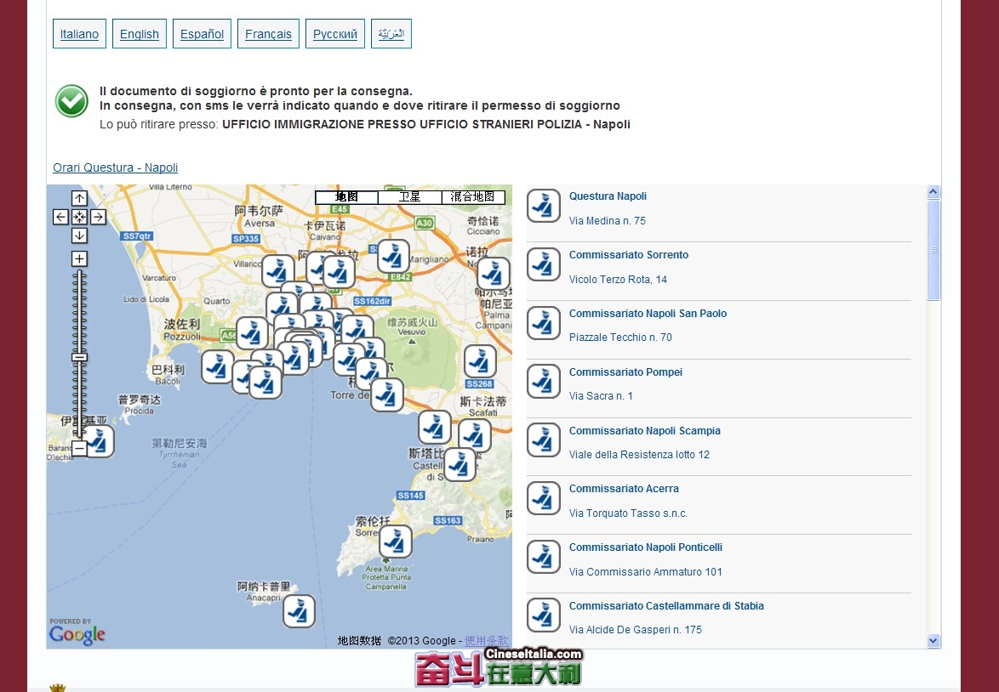Viewport: 999px width, 692px height.
Task: Click the Commissariato Pompei list icon
Action: pos(544,382)
